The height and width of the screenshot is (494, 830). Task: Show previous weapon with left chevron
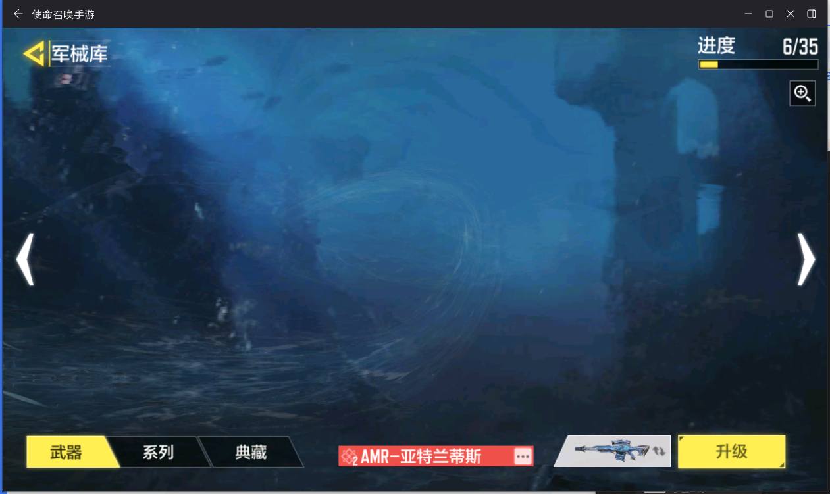(25, 259)
